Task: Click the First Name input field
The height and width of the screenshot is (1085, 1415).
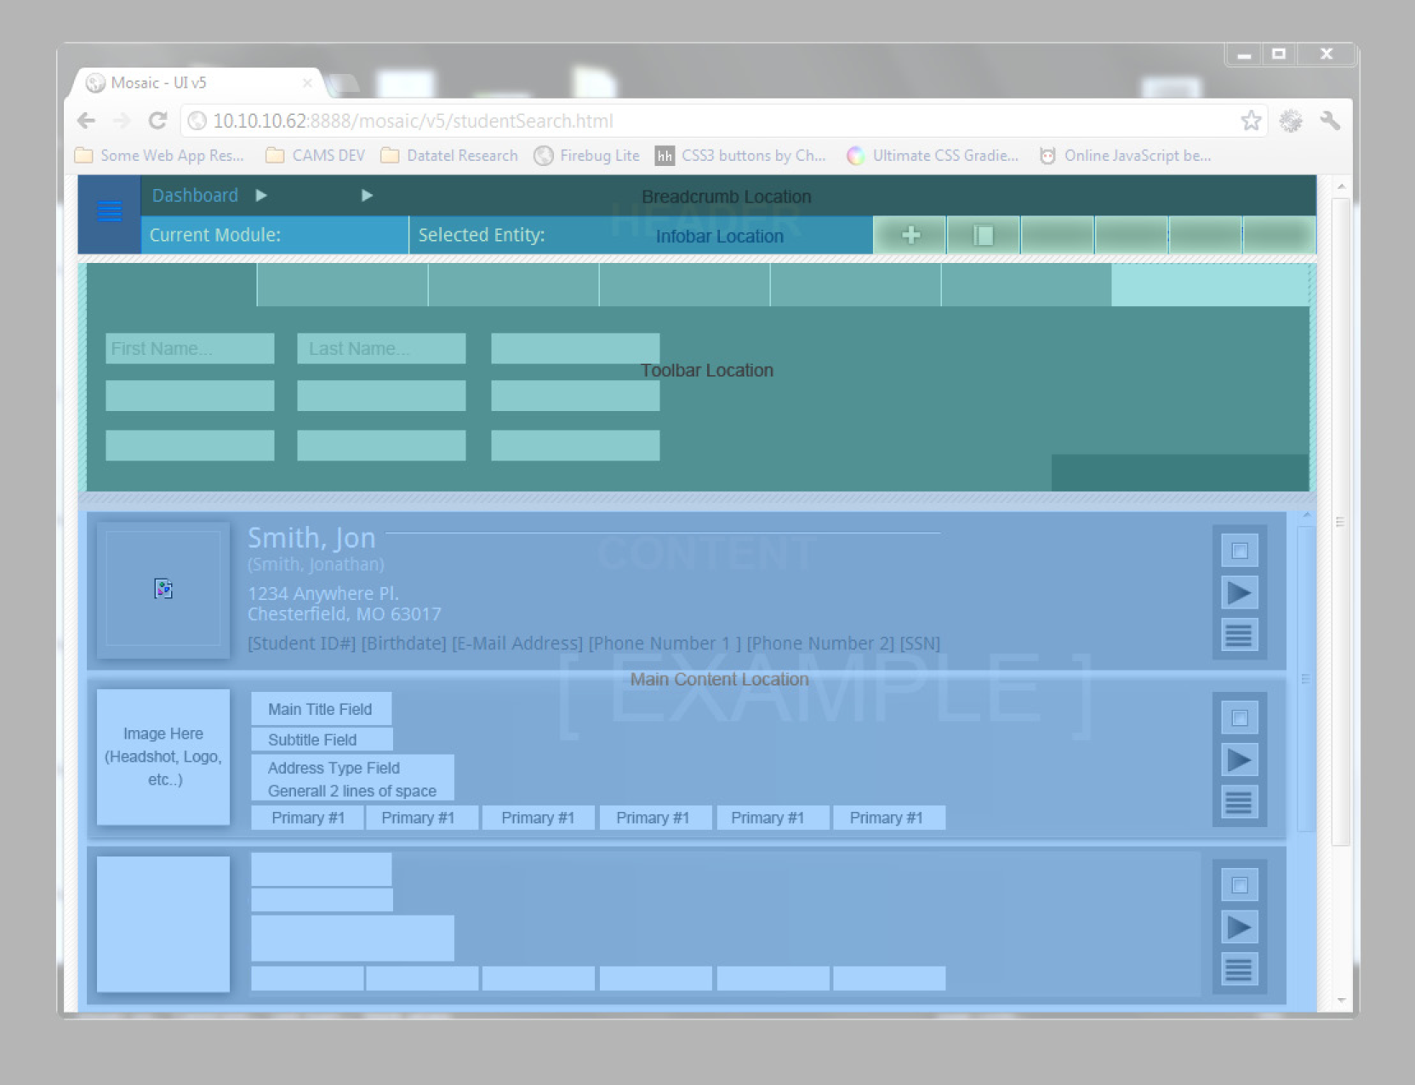Action: click(x=190, y=349)
